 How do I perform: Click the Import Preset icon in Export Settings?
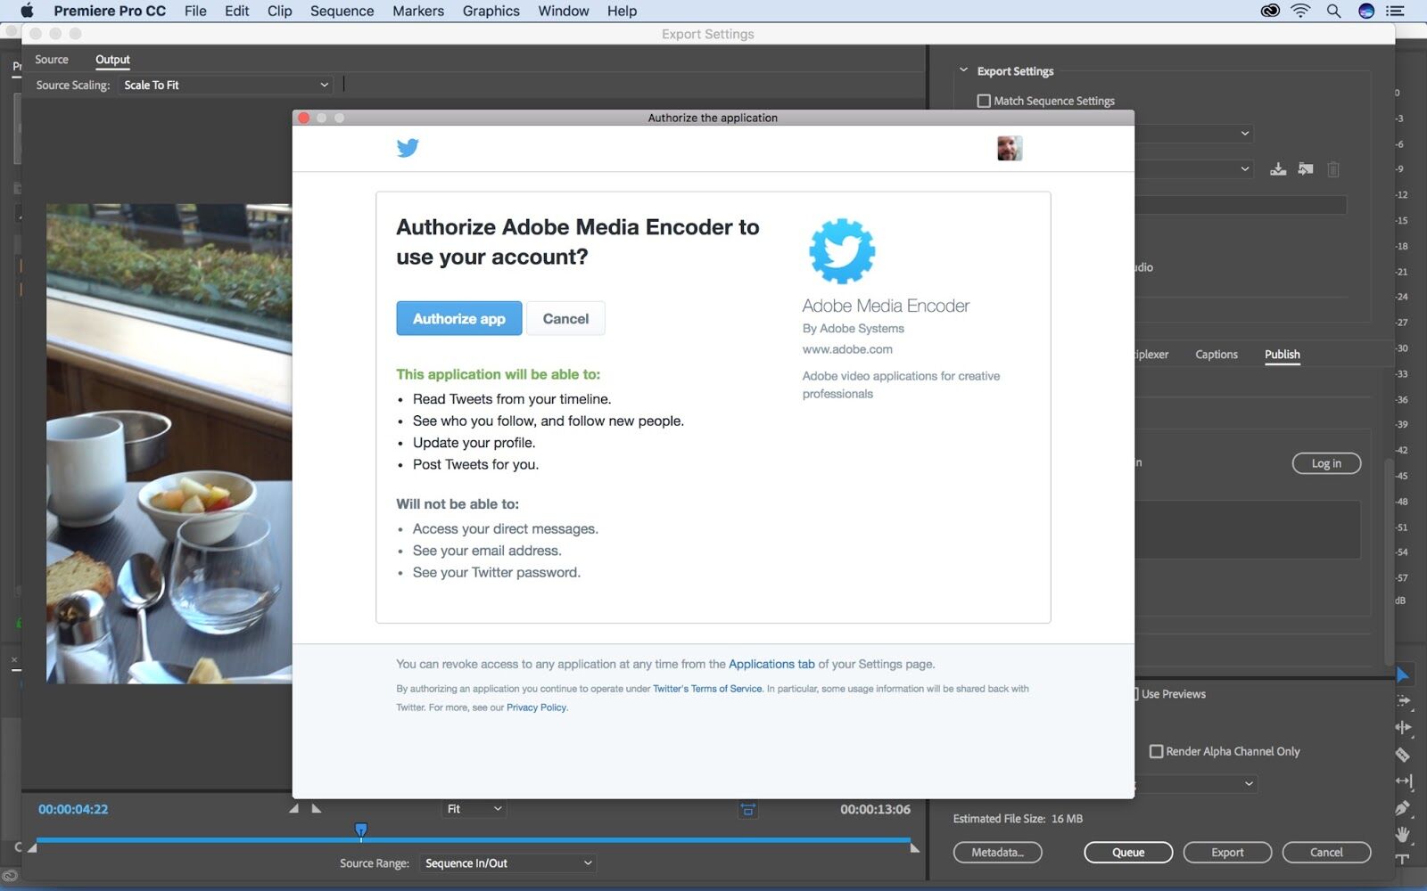tap(1306, 169)
